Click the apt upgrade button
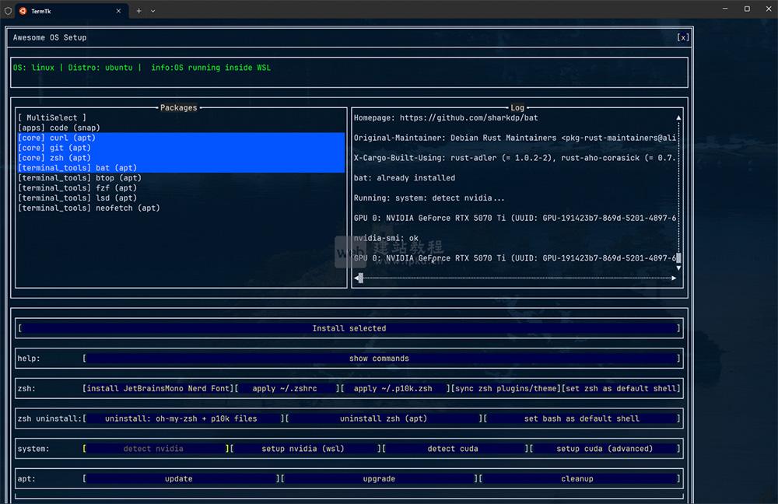The width and height of the screenshot is (778, 504). tap(379, 479)
